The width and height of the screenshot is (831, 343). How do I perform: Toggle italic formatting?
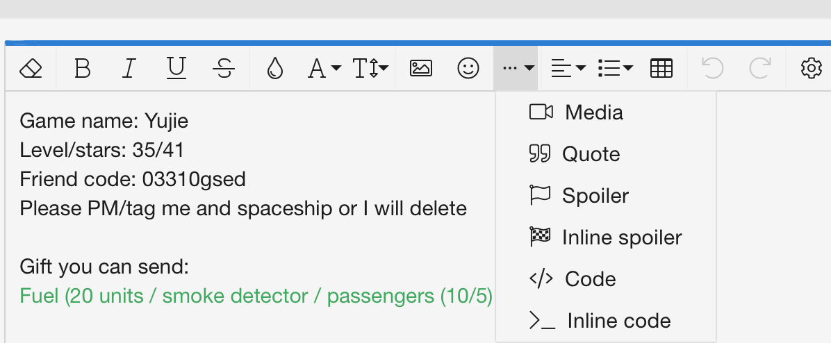129,68
